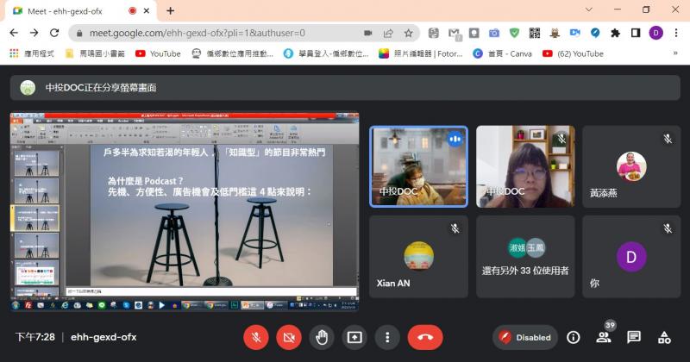Screen dimensions: 690x362
Task: Open a new Chrome tab
Action: pos(170,11)
